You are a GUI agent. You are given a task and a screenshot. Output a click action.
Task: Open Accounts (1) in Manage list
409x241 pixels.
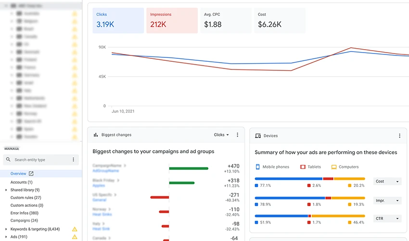(21, 182)
